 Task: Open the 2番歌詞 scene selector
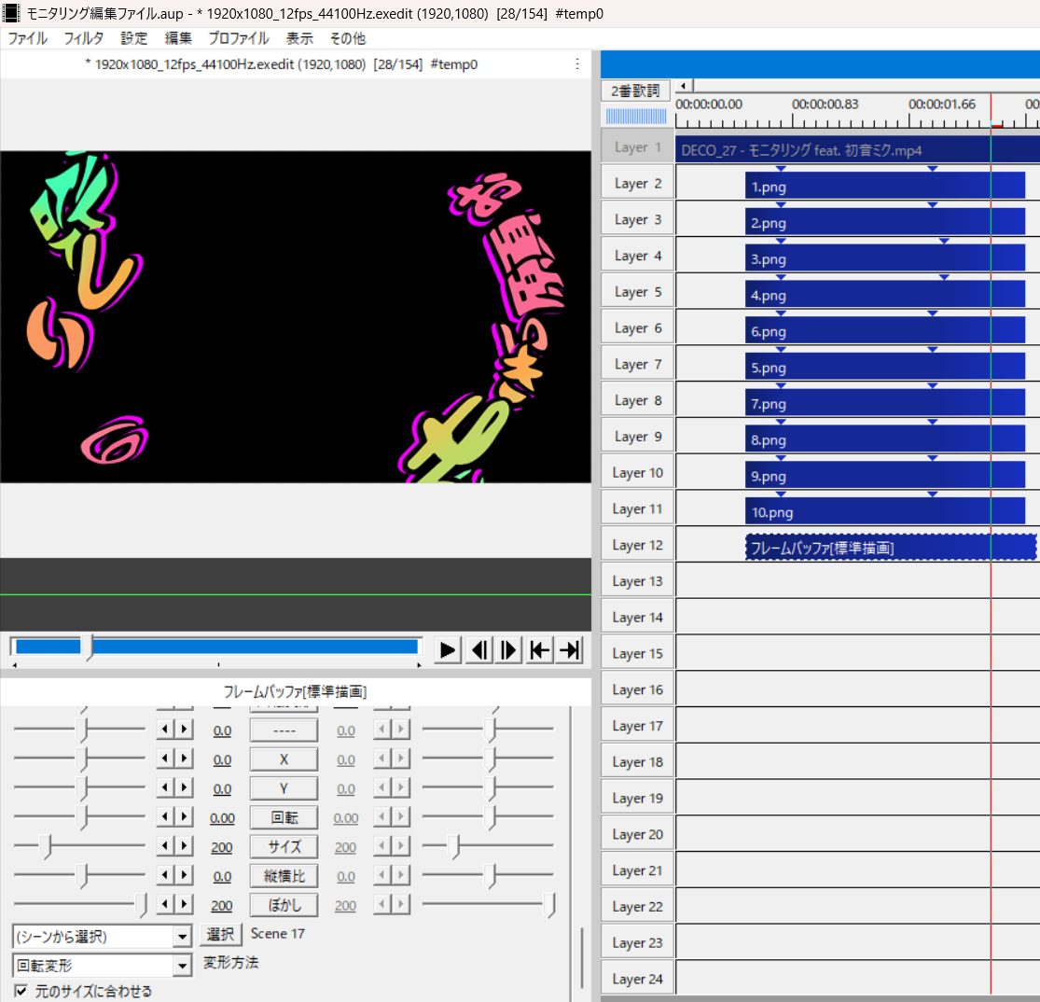pyautogui.click(x=635, y=90)
